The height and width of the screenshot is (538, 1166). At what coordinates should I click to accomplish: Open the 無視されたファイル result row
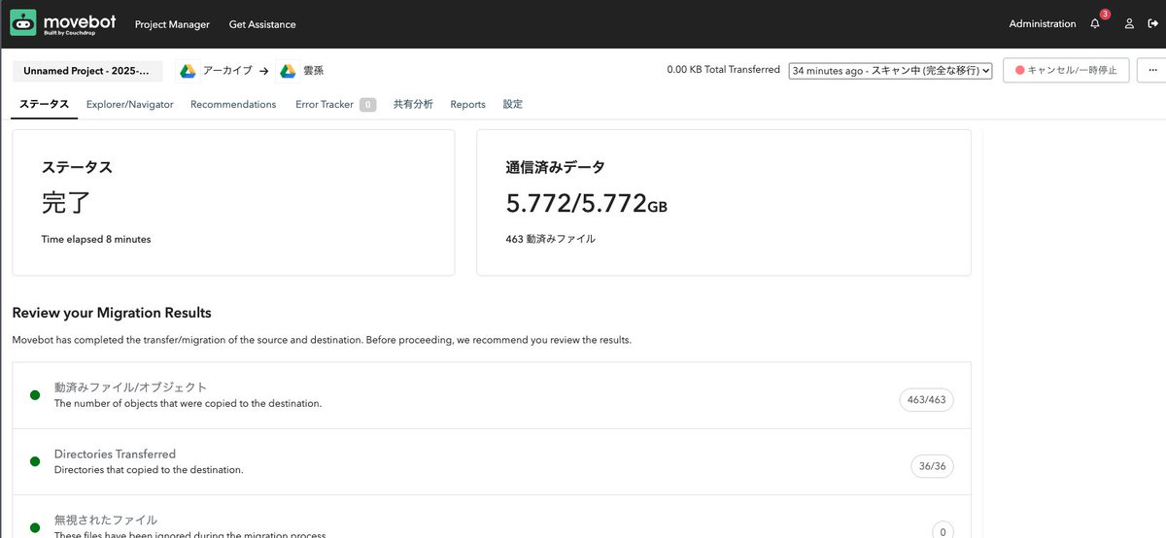pos(492,517)
